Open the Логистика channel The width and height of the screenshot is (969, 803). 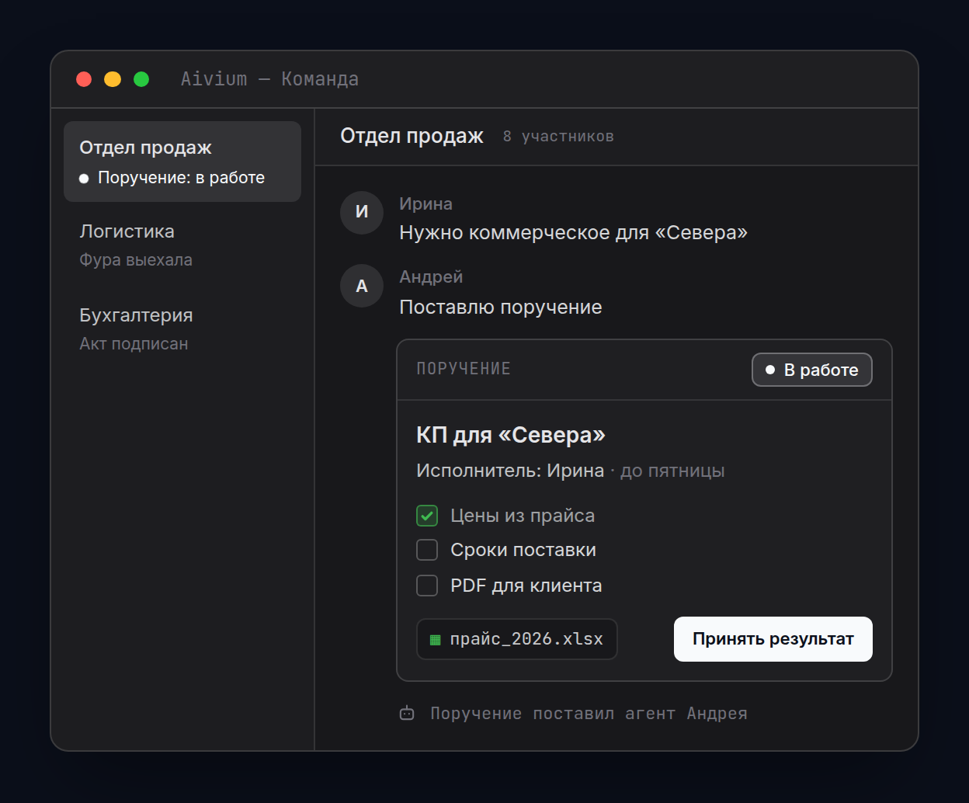point(182,245)
